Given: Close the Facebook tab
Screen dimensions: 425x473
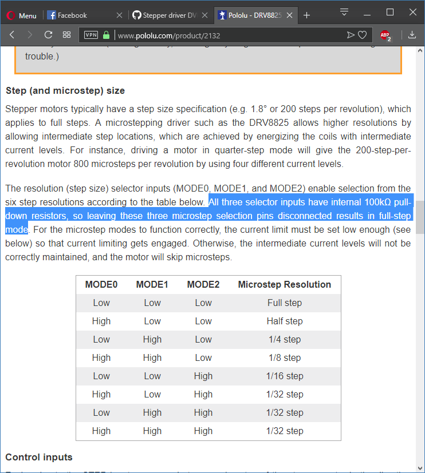Looking at the screenshot, I should pos(119,15).
